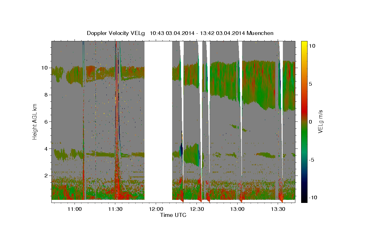Click the 'Time UTC' axis label

[x=173, y=215]
